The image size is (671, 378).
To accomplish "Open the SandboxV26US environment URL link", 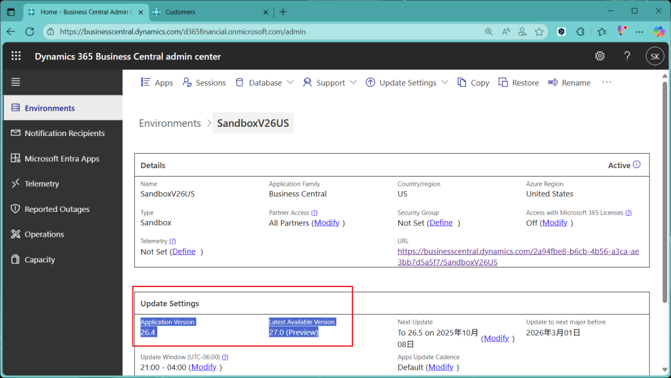I will pyautogui.click(x=518, y=257).
